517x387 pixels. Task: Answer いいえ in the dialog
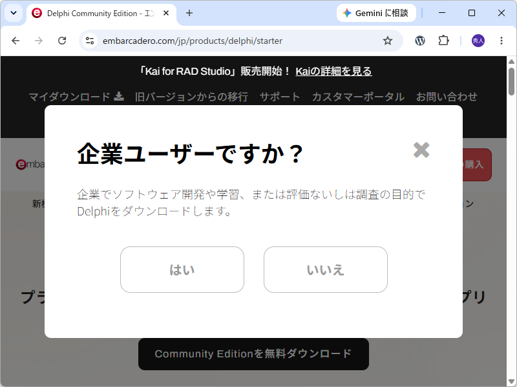click(326, 270)
